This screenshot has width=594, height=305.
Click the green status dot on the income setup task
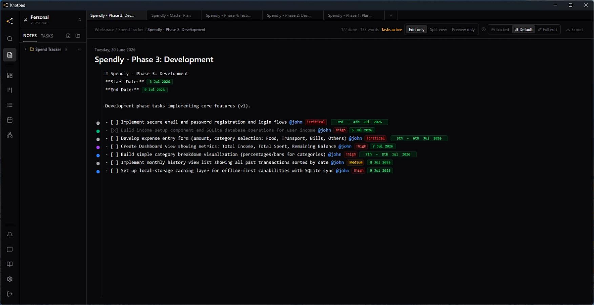(x=98, y=131)
